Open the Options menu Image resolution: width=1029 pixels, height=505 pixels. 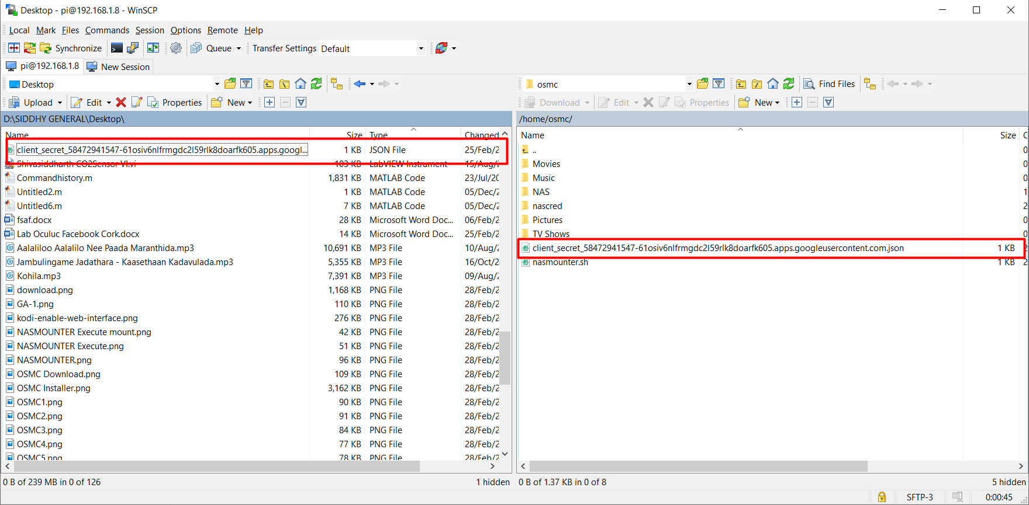[x=185, y=30]
